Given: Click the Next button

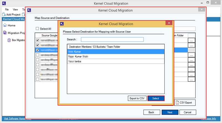Looking at the screenshot, I should (170, 112).
